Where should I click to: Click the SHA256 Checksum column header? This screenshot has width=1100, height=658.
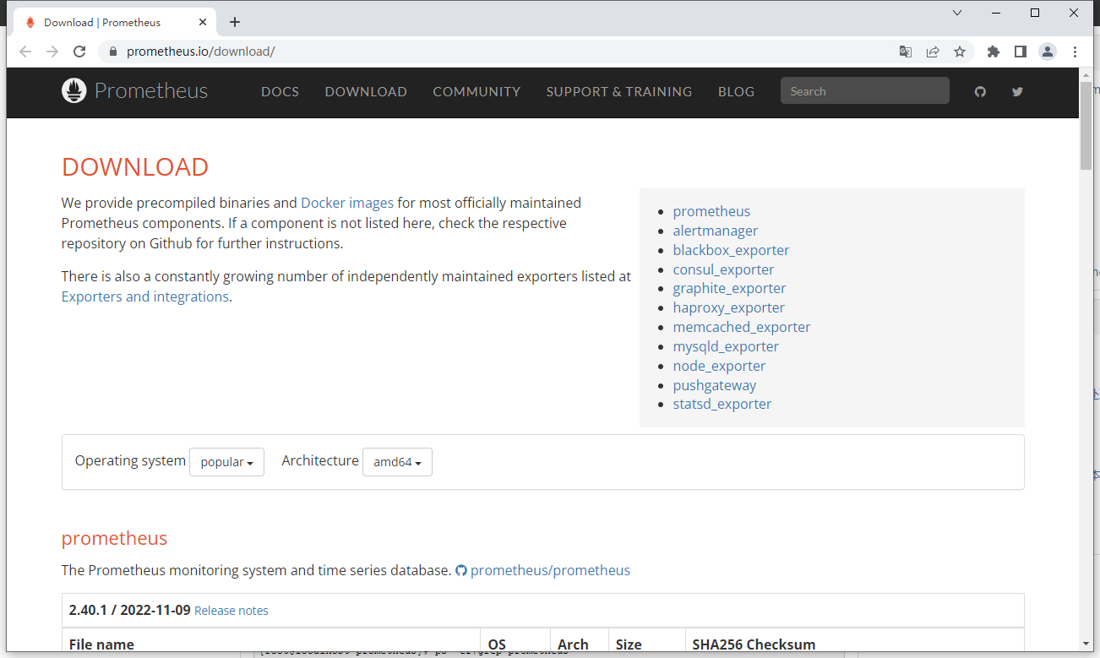(754, 644)
